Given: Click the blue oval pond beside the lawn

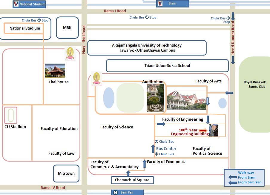Looking at the screenshot, I should [x=109, y=98].
